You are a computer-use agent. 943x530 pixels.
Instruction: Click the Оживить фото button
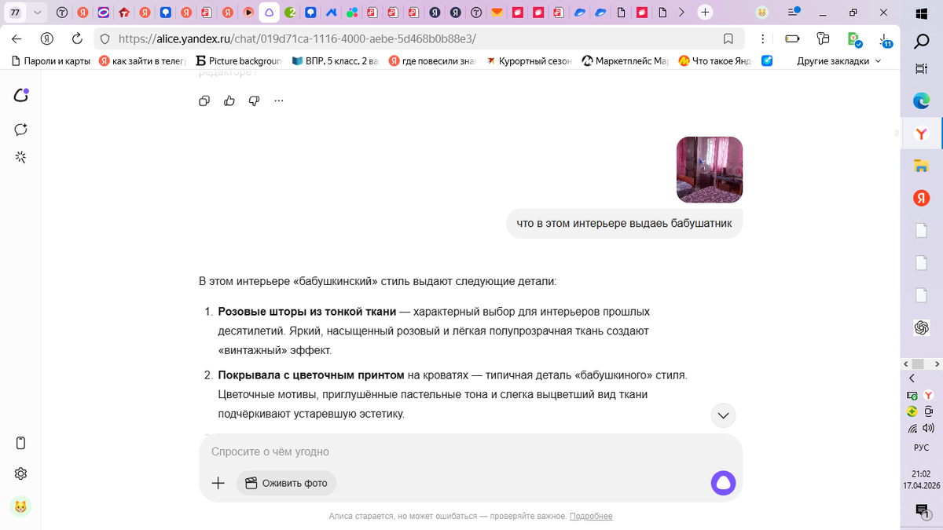pos(286,483)
